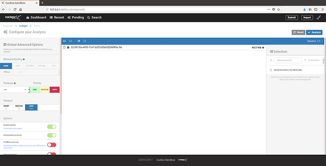The height and width of the screenshot is (166, 326).
Task: Click the Global Advanced Options header icon
Action: pos(5,45)
